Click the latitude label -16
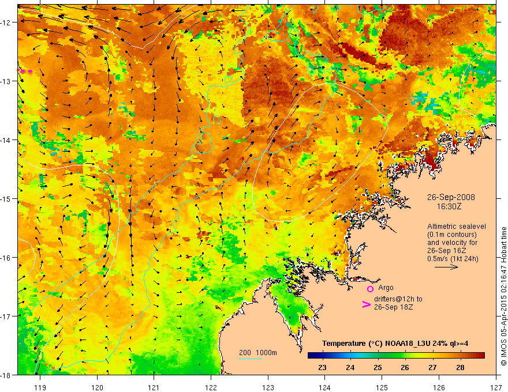 coord(6,258)
